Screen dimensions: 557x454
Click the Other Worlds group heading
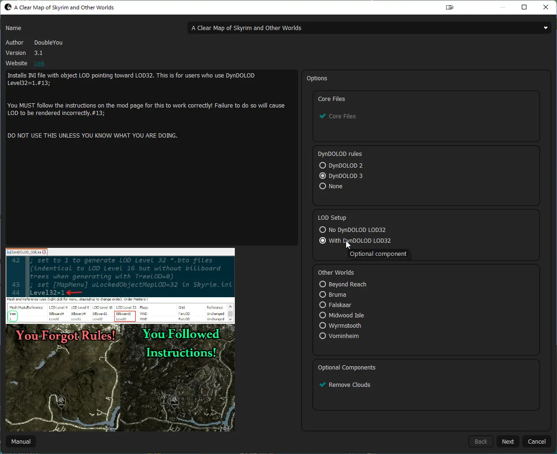[336, 272]
